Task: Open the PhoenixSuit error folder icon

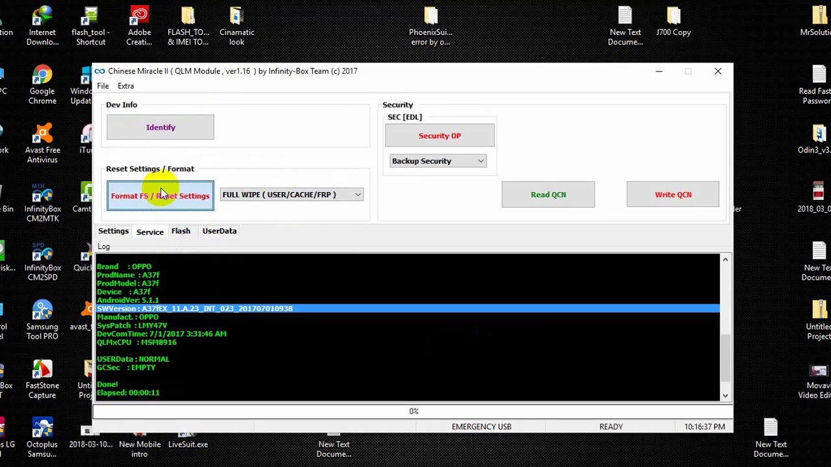Action: tap(430, 26)
